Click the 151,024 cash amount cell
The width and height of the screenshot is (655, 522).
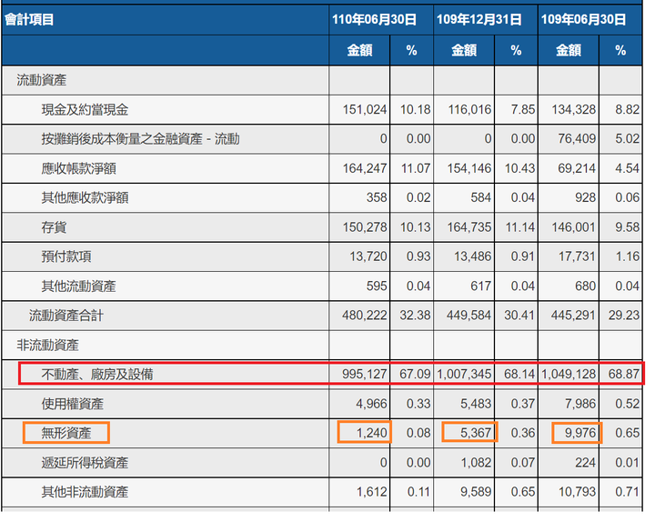(365, 110)
